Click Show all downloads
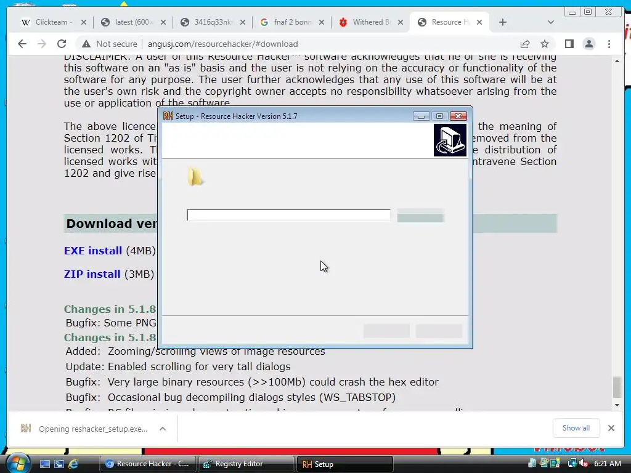This screenshot has height=473, width=631. [576, 428]
